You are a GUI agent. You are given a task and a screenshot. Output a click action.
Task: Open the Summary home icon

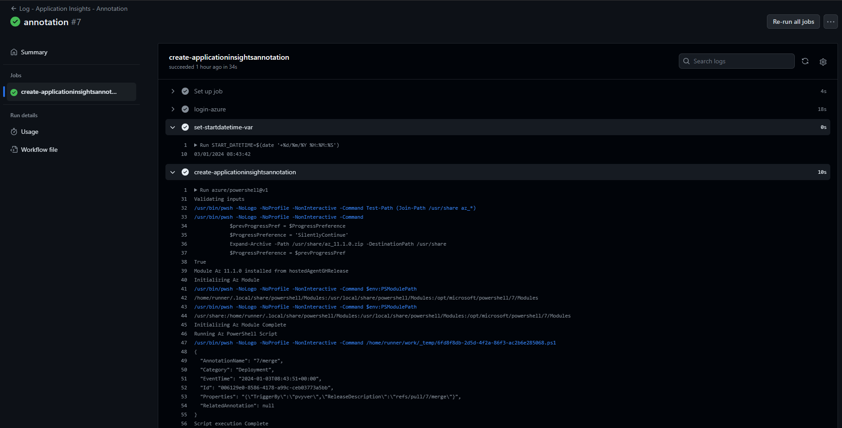14,52
